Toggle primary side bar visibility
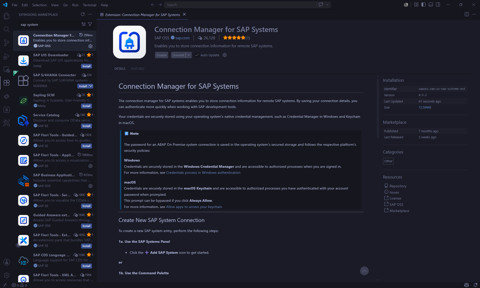 pyautogui.click(x=423, y=5)
